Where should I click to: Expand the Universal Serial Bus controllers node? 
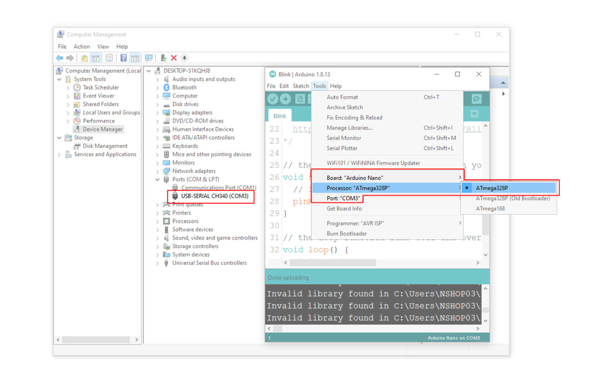tap(157, 263)
